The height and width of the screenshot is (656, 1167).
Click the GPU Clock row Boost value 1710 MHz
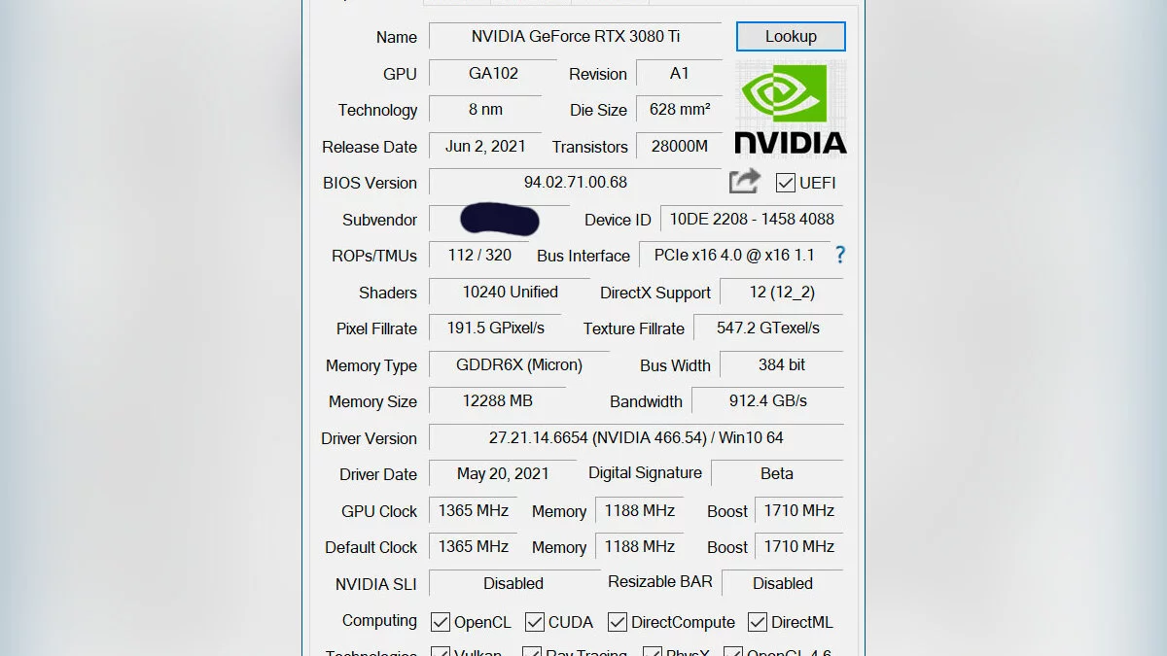pos(799,511)
